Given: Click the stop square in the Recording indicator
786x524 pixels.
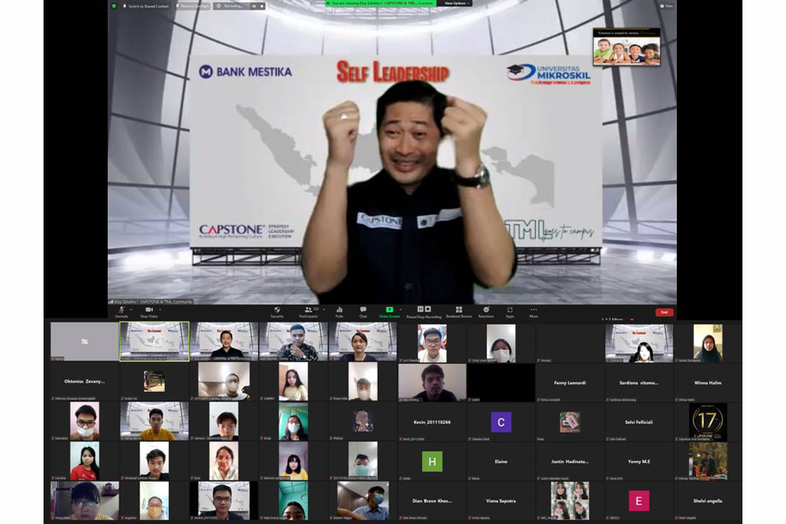Looking at the screenshot, I should (x=261, y=6).
